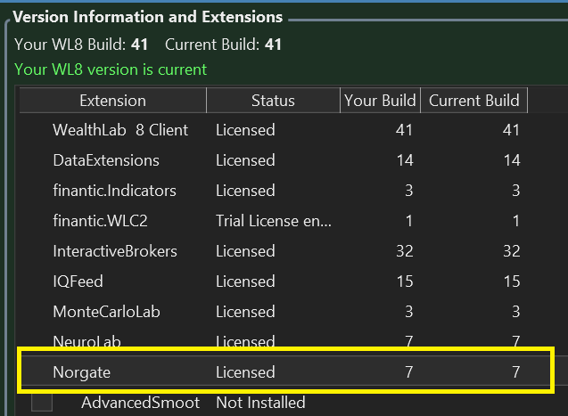This screenshot has width=568, height=416.
Task: Click the 'Your WL8 Build: 41' label
Action: (x=81, y=45)
